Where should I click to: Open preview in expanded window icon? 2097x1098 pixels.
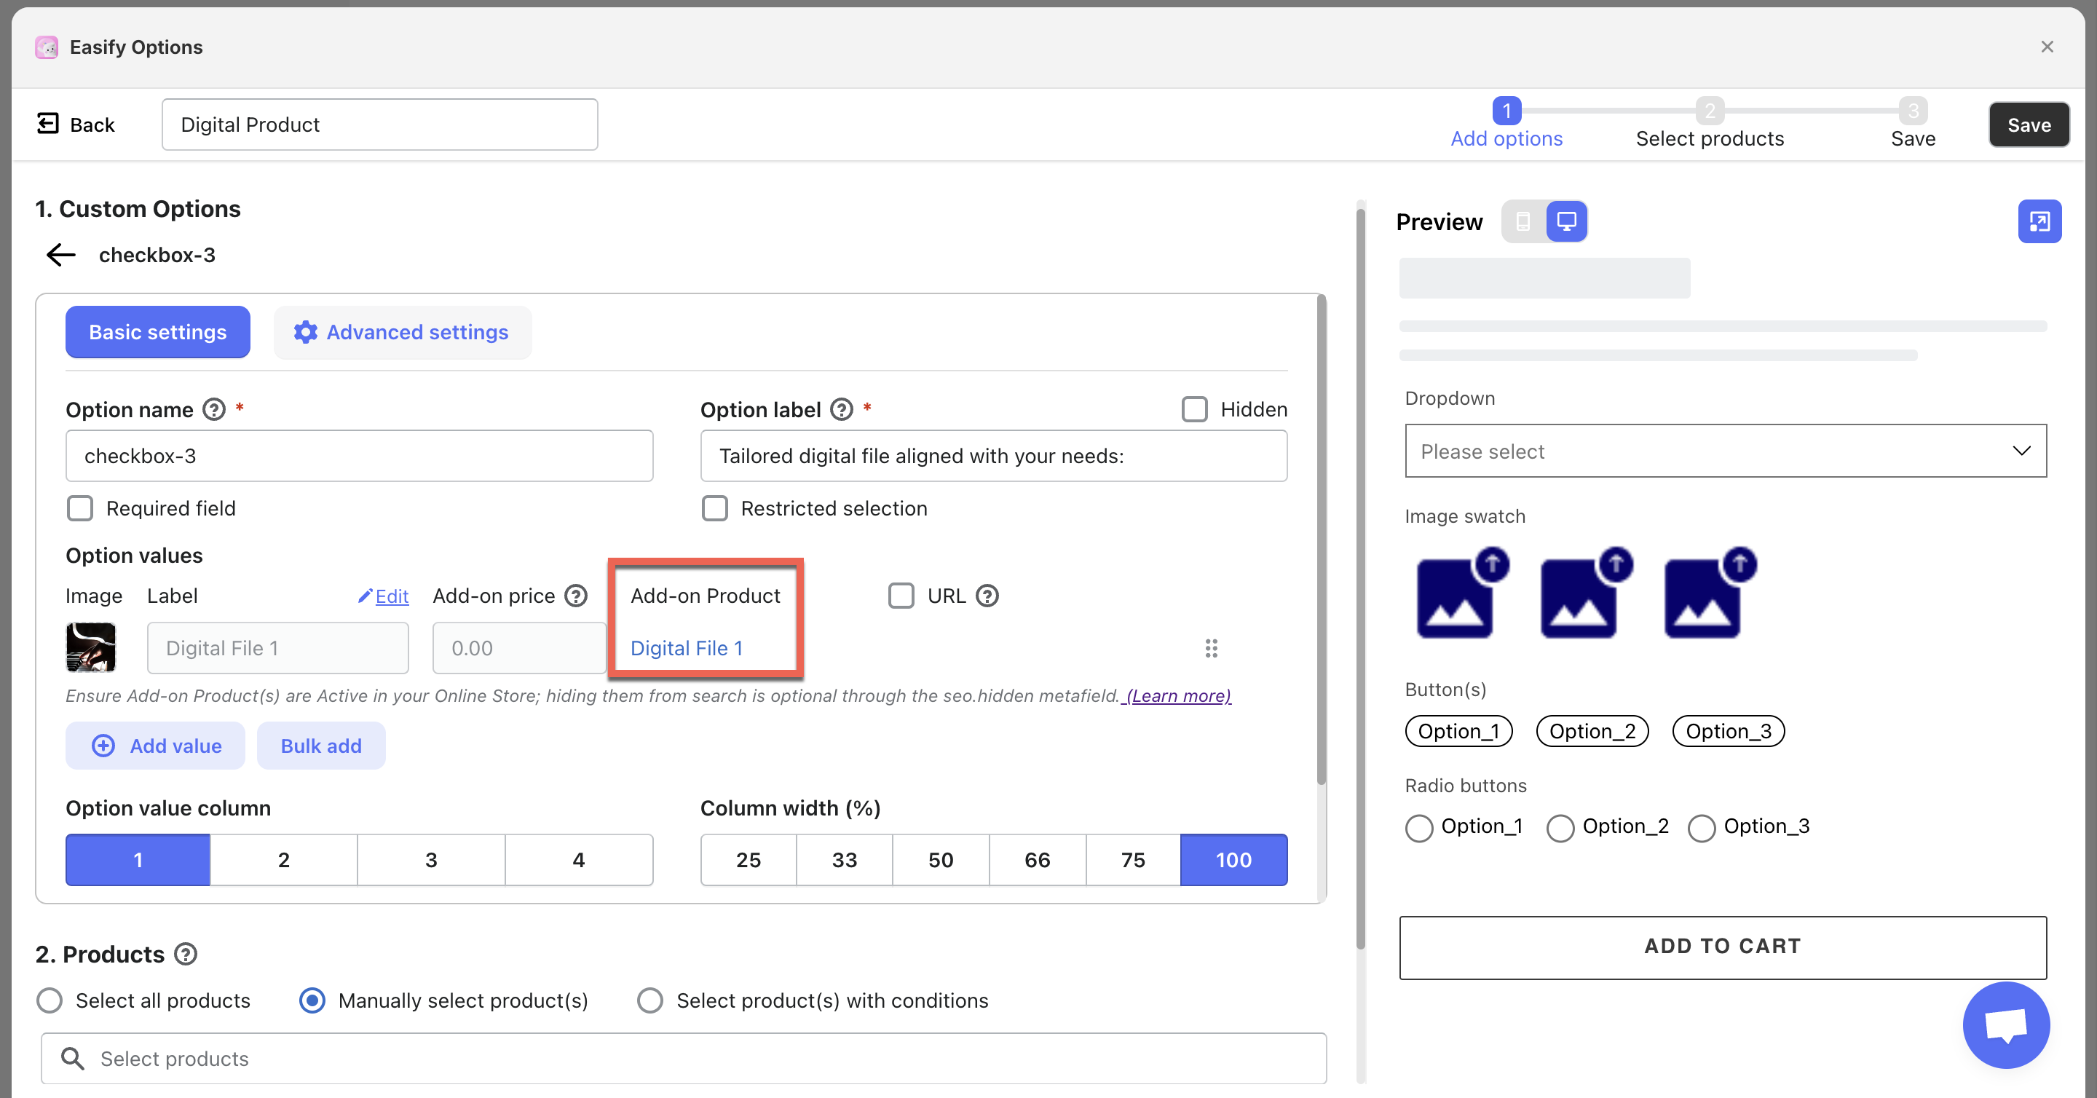[2039, 221]
